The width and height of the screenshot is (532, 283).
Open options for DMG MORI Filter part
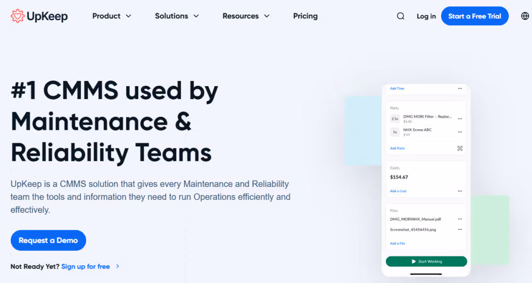tap(460, 119)
